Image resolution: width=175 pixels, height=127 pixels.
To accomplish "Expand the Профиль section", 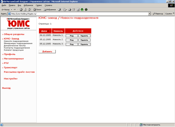I will (x=10, y=54).
